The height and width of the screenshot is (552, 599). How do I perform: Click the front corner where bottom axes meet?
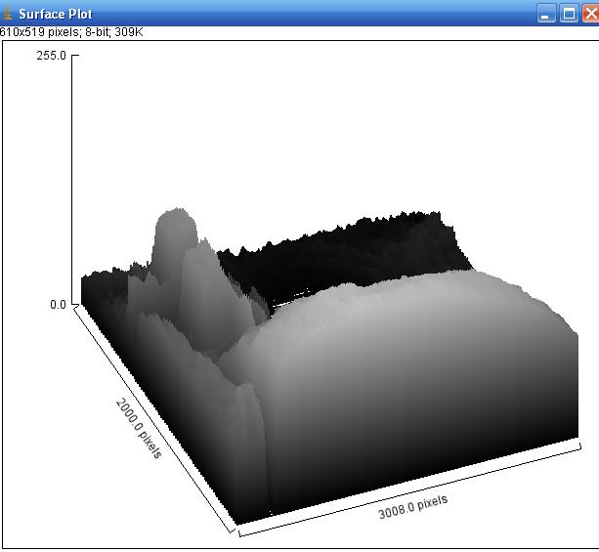tap(237, 532)
